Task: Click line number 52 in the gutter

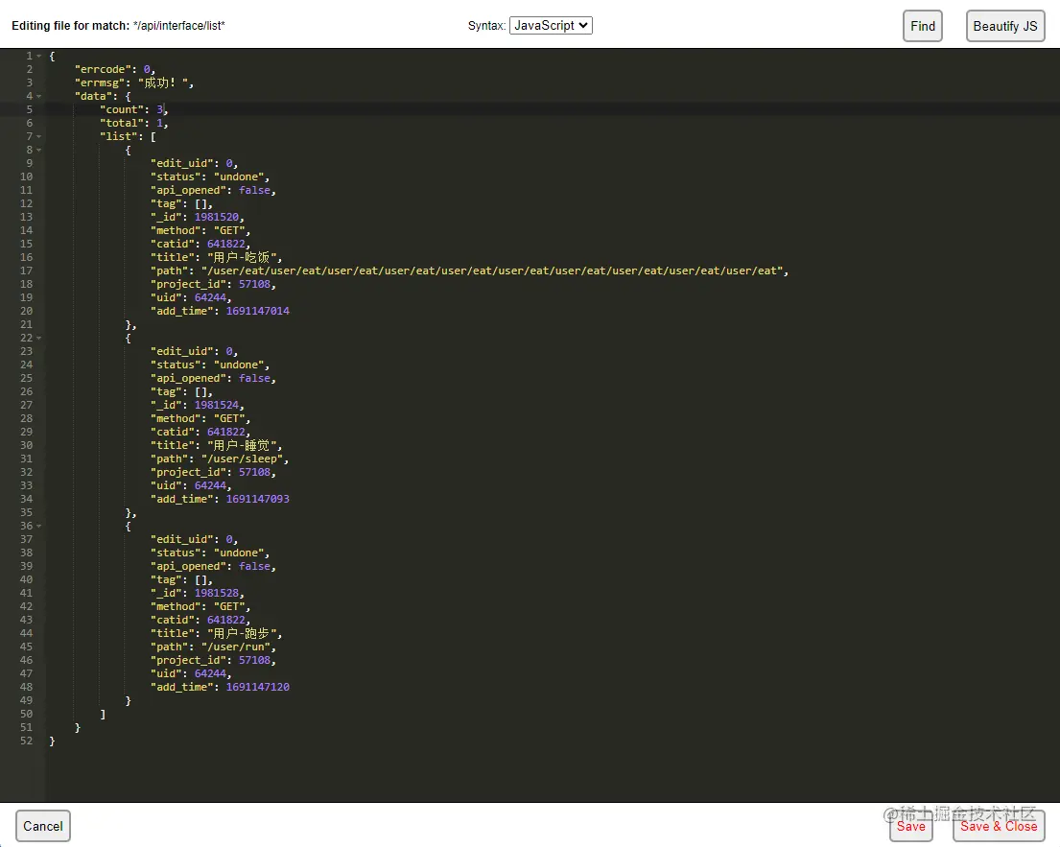Action: pos(26,741)
